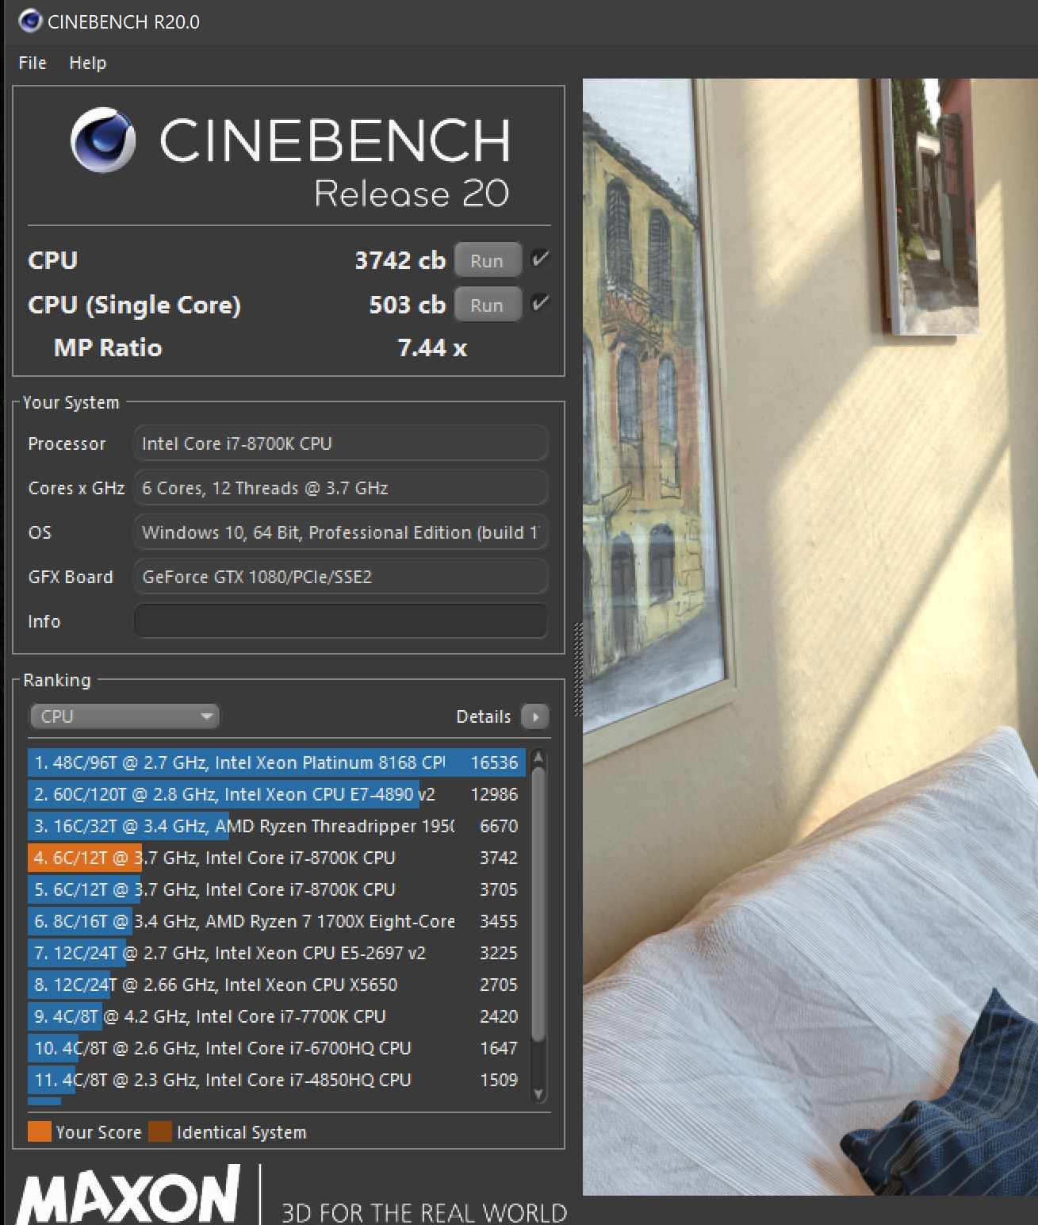
Task: Select ranking row Intel Core i7-6700HQ
Action: [x=277, y=1048]
